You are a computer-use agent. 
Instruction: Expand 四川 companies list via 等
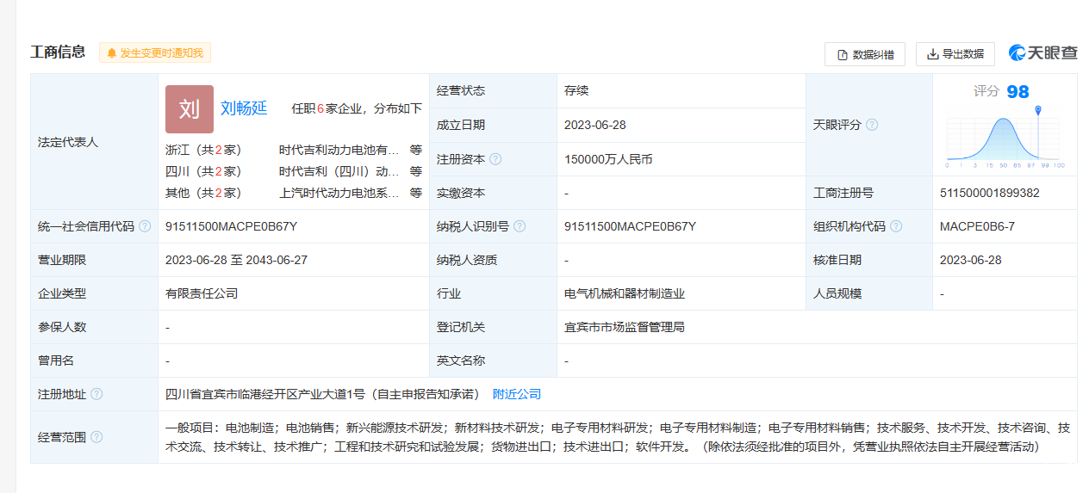[x=416, y=171]
